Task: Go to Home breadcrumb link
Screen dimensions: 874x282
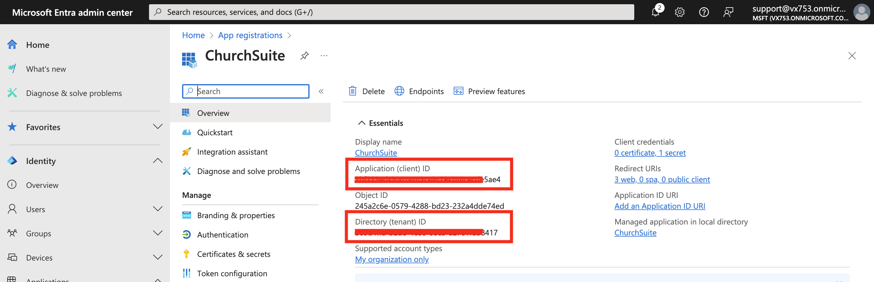Action: [193, 35]
